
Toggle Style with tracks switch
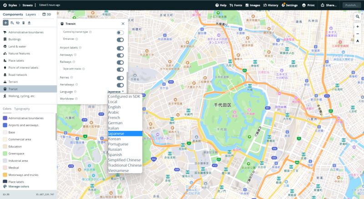coord(120,70)
